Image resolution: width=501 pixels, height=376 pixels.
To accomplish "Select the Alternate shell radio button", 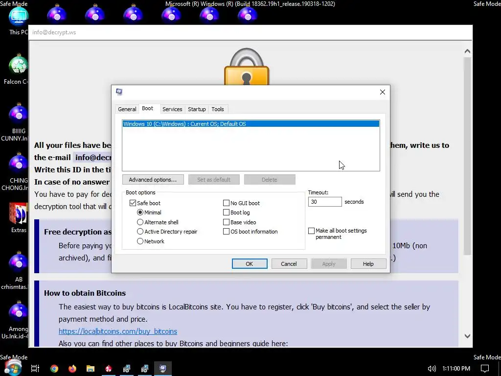I will click(140, 222).
